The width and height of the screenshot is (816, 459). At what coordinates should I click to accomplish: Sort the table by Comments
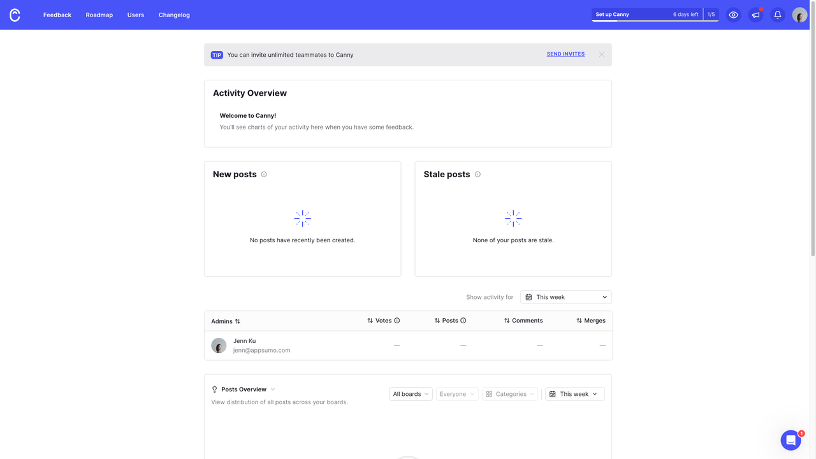point(523,321)
